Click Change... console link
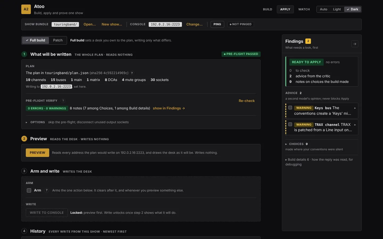The width and height of the screenshot is (383, 239). pos(194,24)
